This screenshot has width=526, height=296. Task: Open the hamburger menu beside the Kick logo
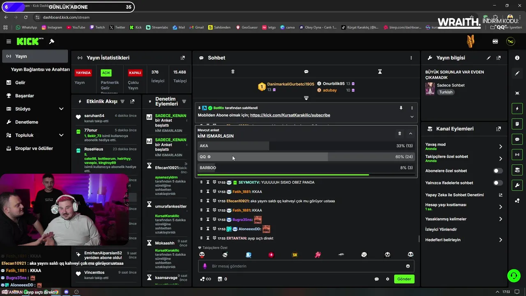[9, 42]
